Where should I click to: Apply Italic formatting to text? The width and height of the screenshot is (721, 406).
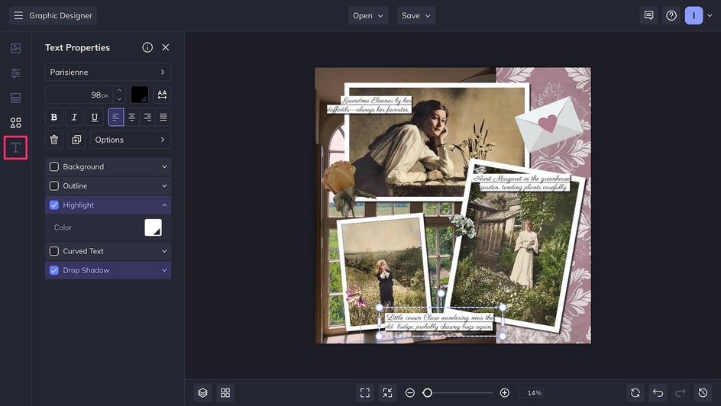coord(74,117)
